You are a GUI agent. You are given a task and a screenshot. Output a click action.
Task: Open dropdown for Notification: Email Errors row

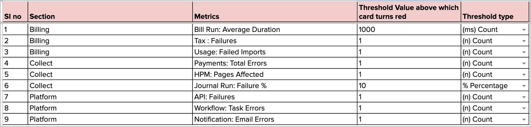(x=524, y=120)
